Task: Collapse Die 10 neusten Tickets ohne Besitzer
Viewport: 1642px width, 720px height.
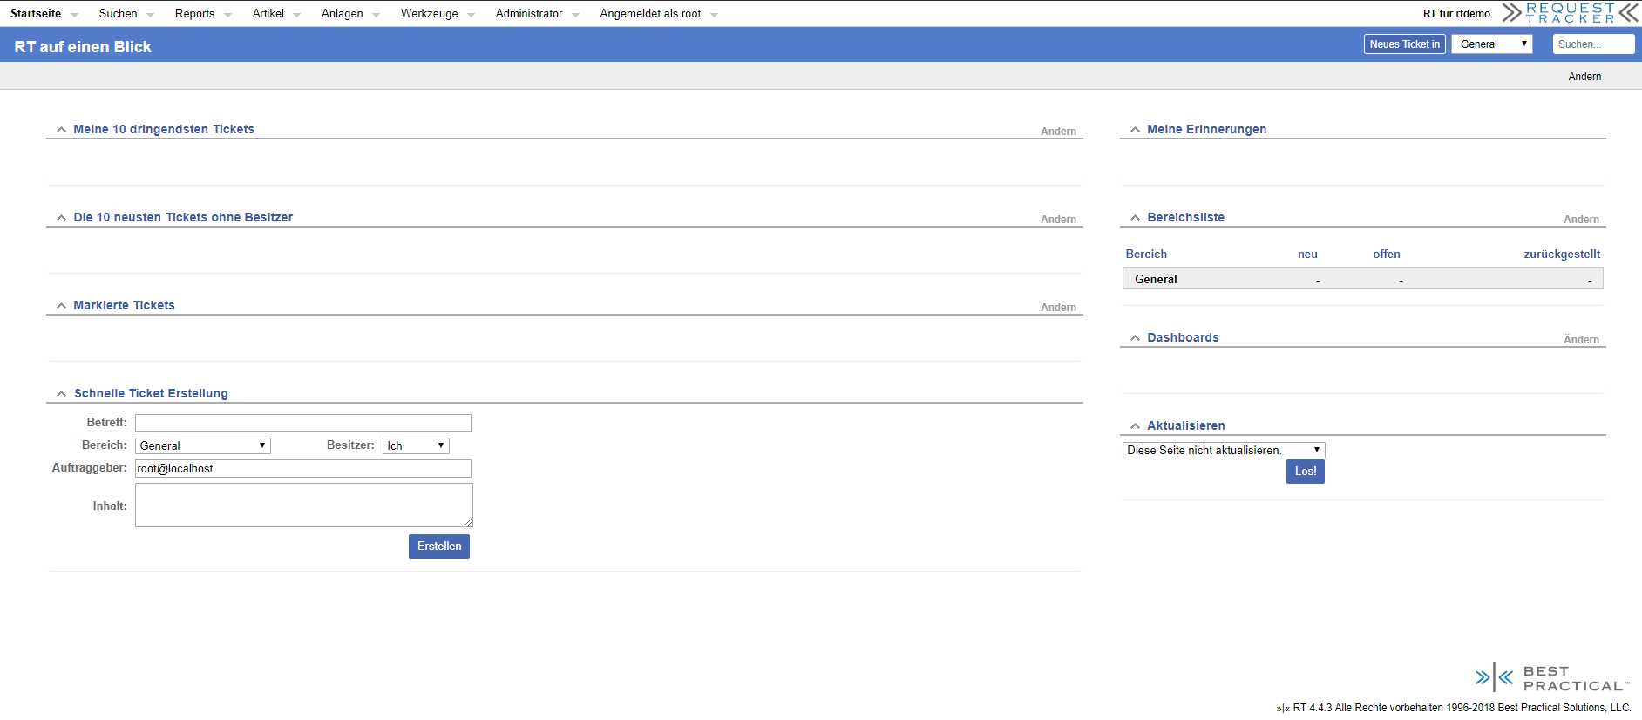Action: click(61, 218)
